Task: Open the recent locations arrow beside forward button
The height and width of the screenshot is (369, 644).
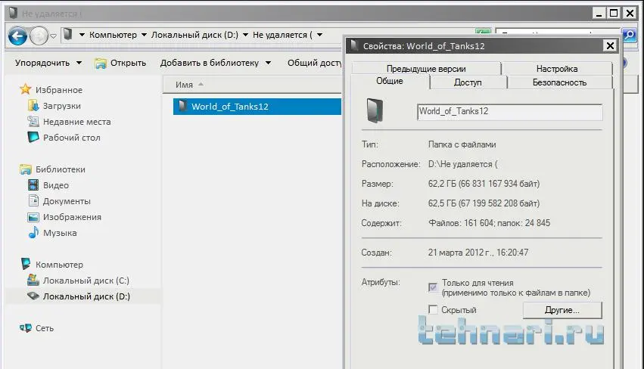Action: [54, 36]
